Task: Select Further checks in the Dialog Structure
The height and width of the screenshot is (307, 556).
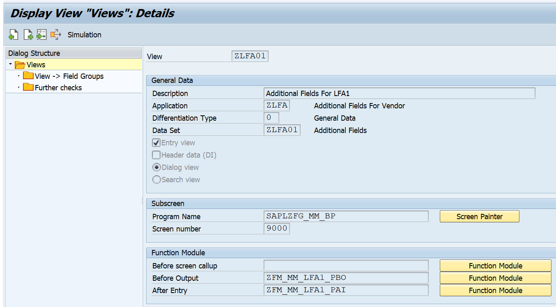Action: pyautogui.click(x=60, y=87)
